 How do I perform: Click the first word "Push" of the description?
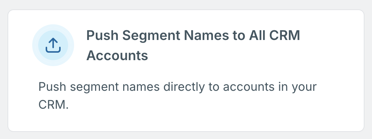click(x=52, y=87)
